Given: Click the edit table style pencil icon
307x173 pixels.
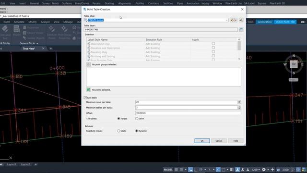Looking at the screenshot, I should coord(232,20).
